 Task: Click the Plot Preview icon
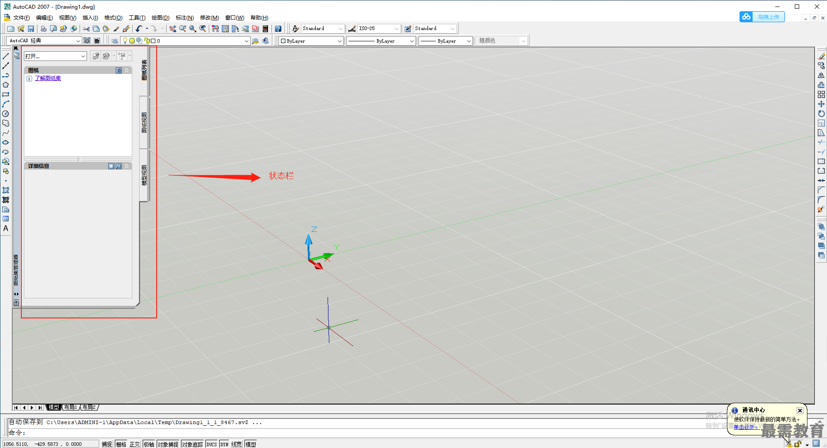pos(54,29)
